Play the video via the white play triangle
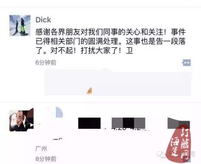The width and height of the screenshot is (201, 164). tap(32, 125)
